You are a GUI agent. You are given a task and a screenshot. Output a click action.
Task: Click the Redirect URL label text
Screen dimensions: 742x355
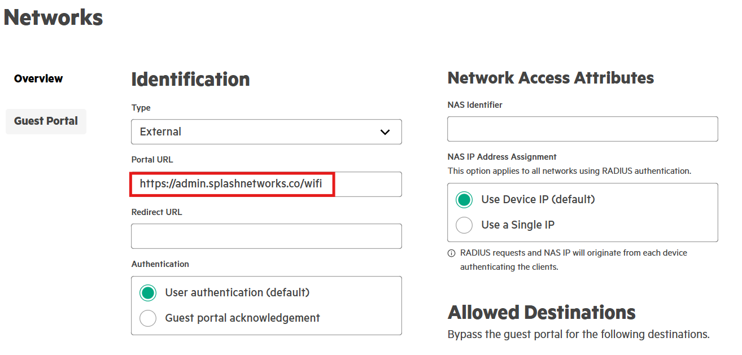coord(157,212)
